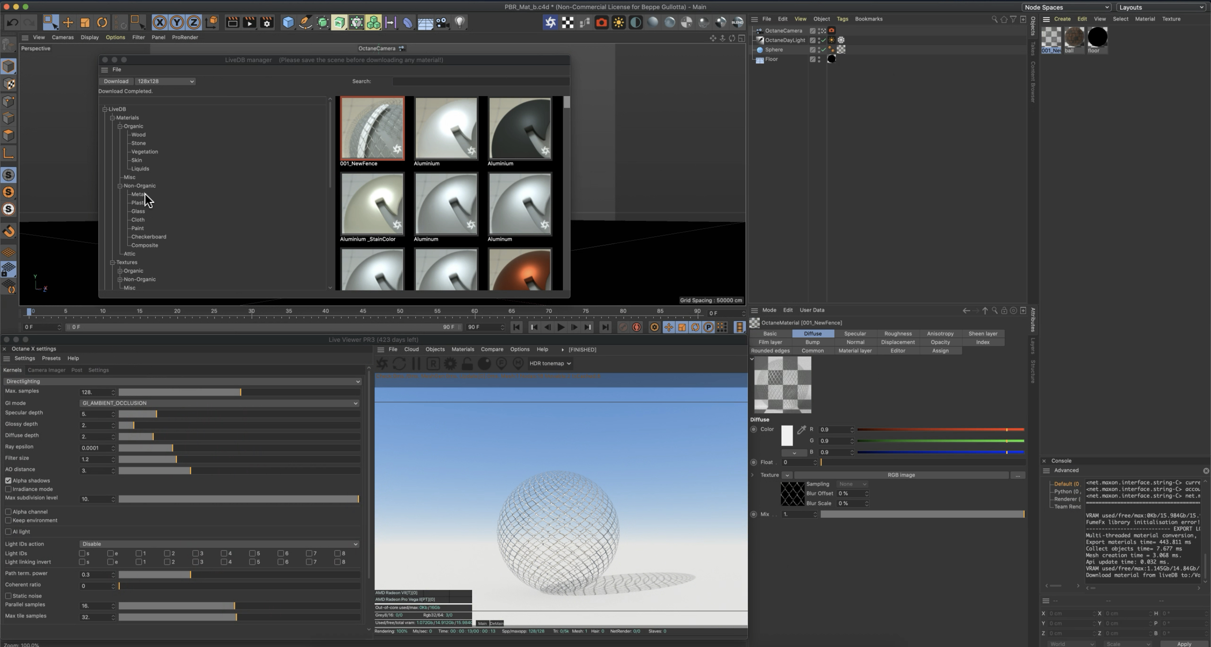Click the diffuse Color white swatch

(786, 435)
